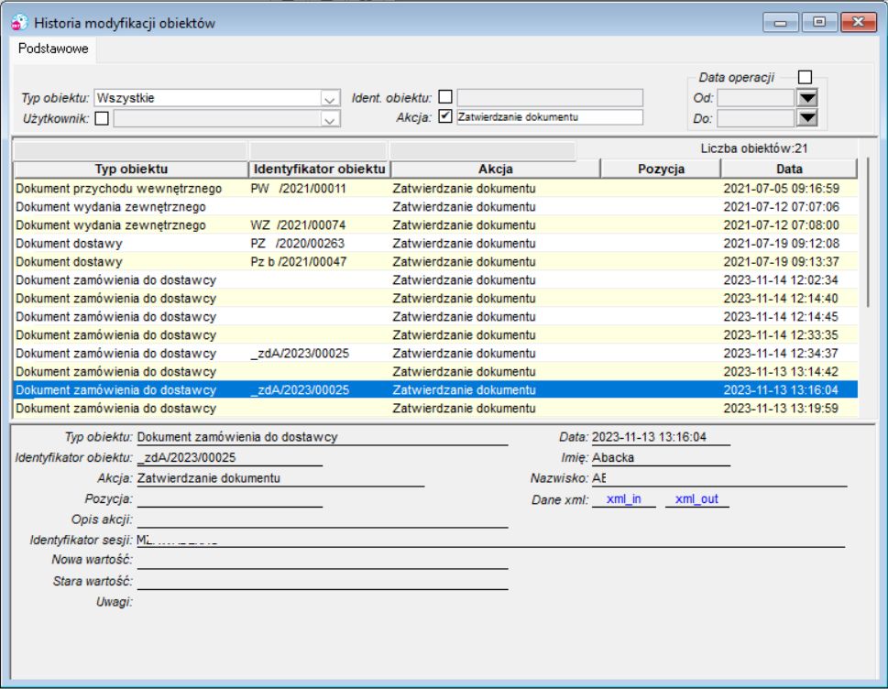Click the first filter box above Typ obiektu

pos(130,150)
